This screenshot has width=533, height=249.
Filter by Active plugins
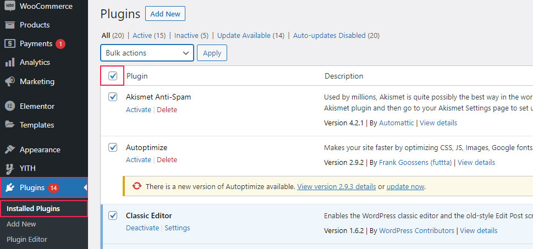(142, 35)
